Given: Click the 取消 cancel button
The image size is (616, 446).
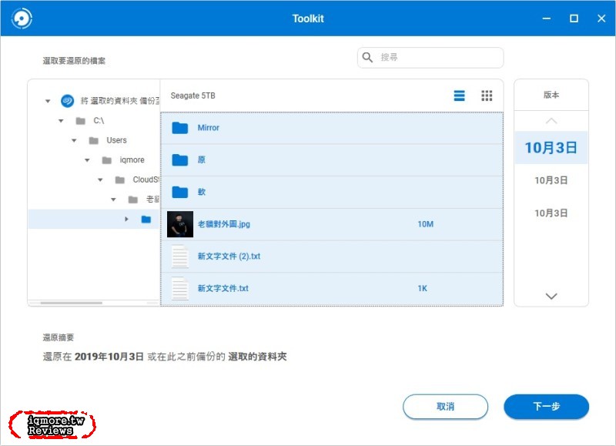Looking at the screenshot, I should 445,407.
